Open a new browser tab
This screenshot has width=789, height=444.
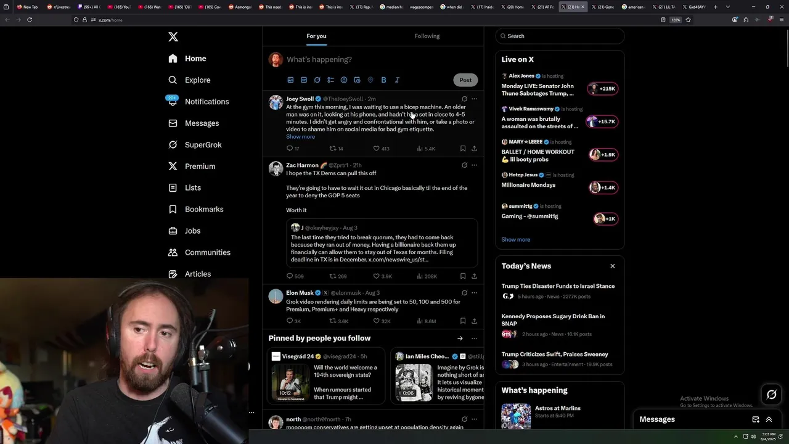pyautogui.click(x=715, y=7)
